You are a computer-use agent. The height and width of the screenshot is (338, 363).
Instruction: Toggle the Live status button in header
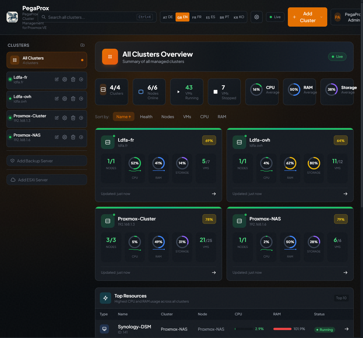275,17
